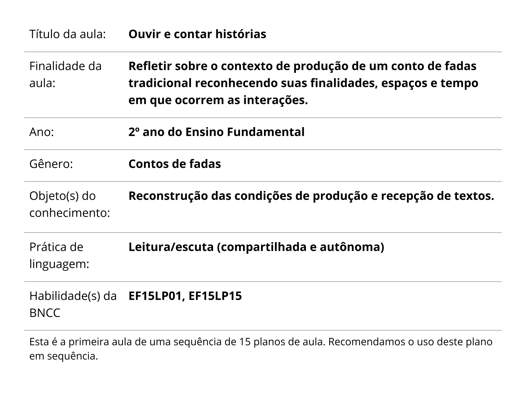Select '2º ano do Ensino Fundamental' text
This screenshot has height=395, width=526.
point(216,132)
